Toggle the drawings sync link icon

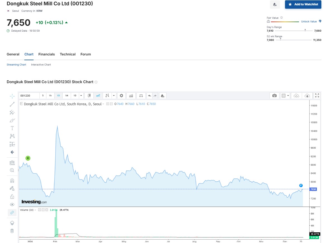click(12, 213)
